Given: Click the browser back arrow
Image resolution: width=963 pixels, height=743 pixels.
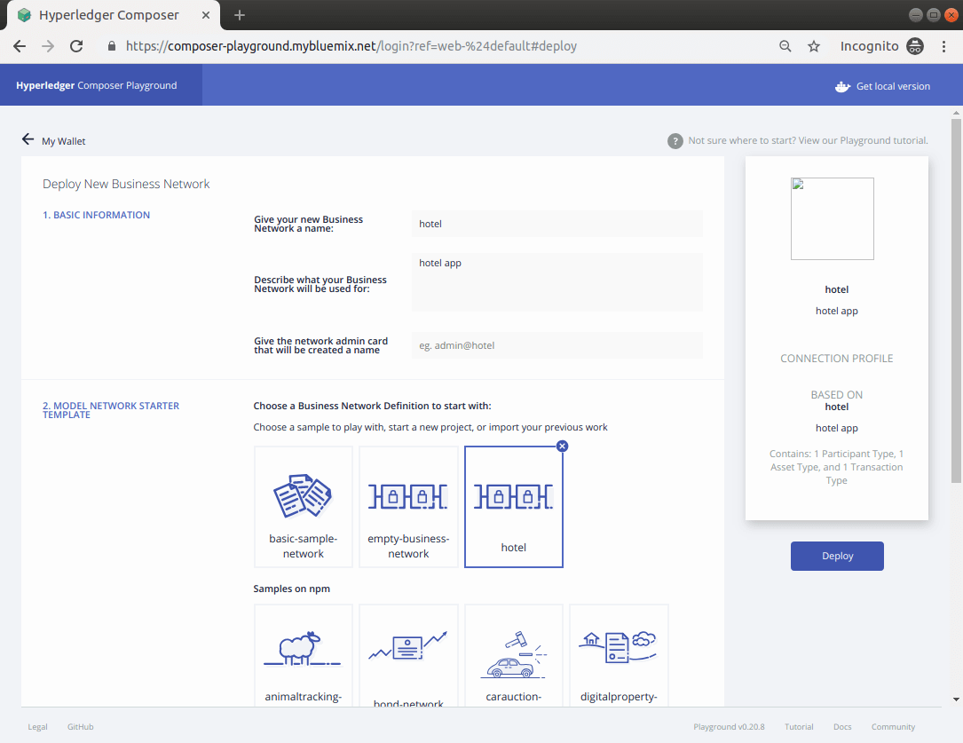Looking at the screenshot, I should (20, 46).
